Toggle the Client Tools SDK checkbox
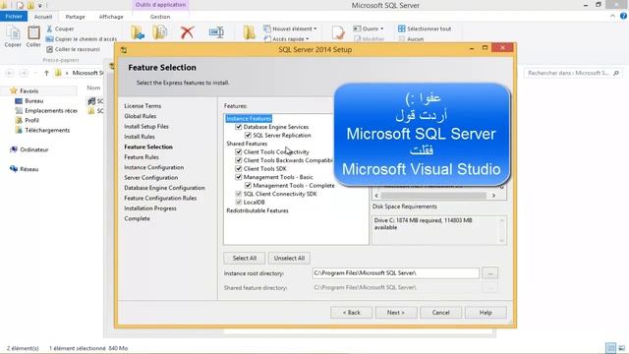Screen dimensions: 629x354 238,169
